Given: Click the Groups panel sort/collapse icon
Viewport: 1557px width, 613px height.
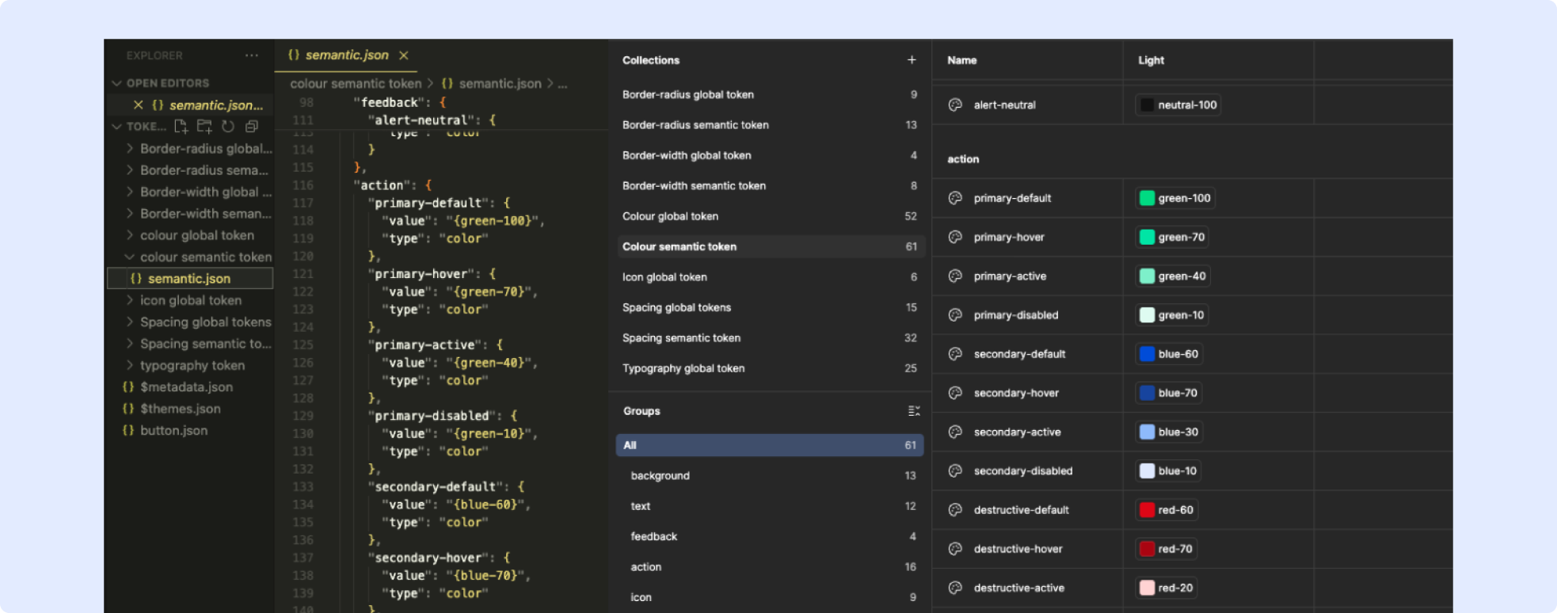Looking at the screenshot, I should tap(913, 411).
